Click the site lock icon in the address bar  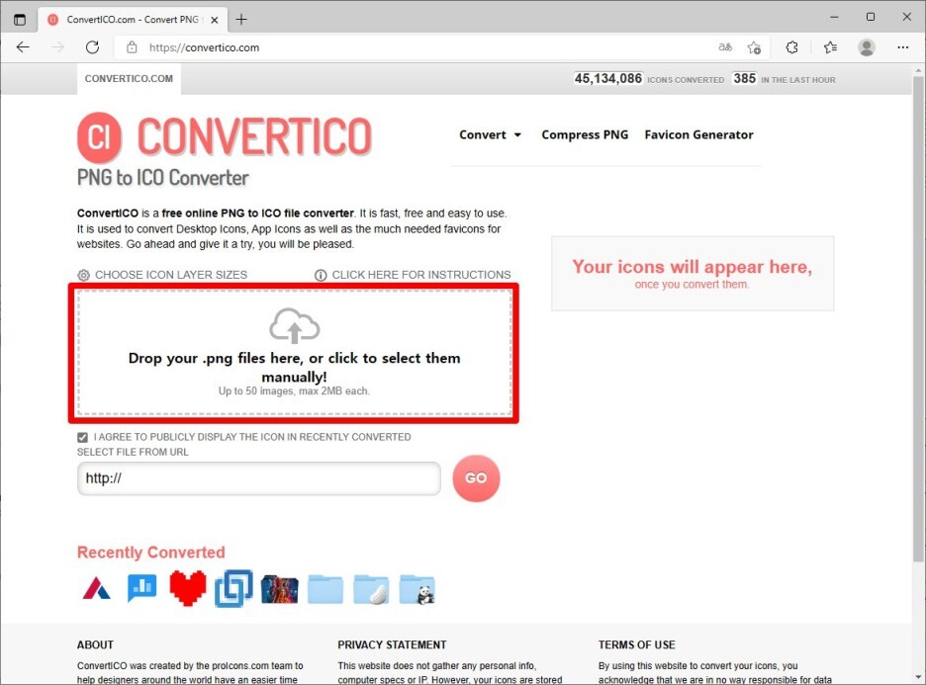(x=132, y=47)
